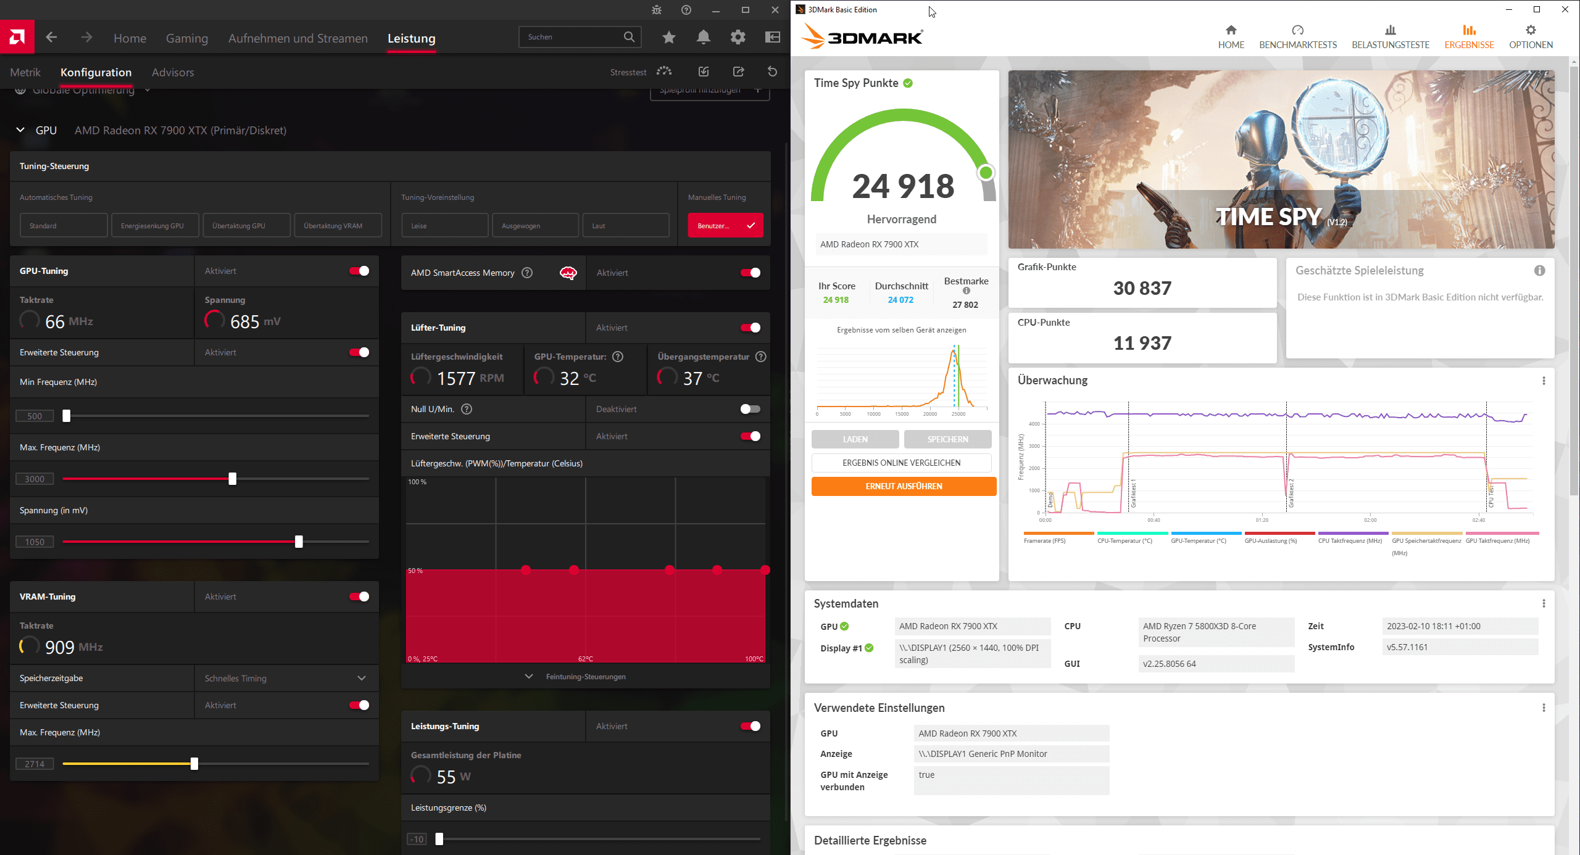Open the help question mark in AMD title bar
This screenshot has width=1580, height=855.
(x=686, y=10)
